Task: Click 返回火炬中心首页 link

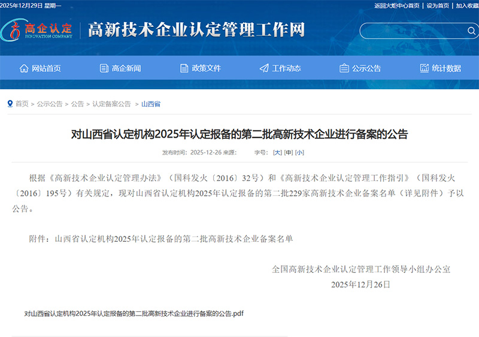Action: coord(397,5)
